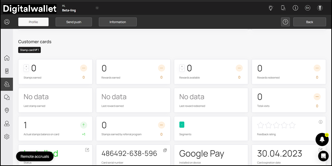Screen dimensions: 332x166
Task: Edit the card Status field
Action: (87, 150)
